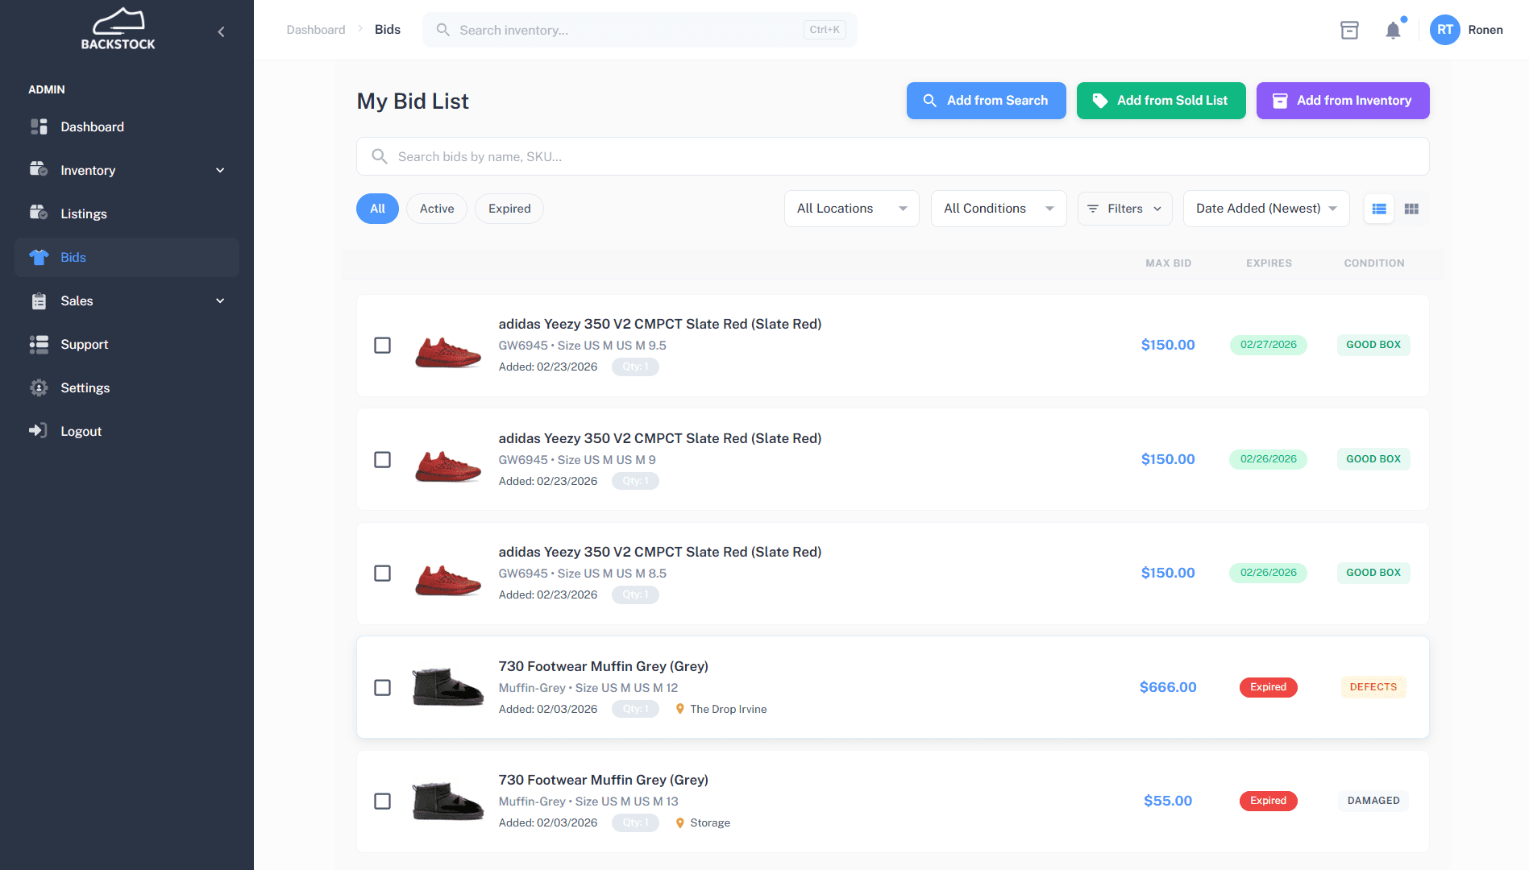Tick the checkbox for the size 9 Yeezy bid
Viewport: 1529px width, 870px height.
(x=383, y=459)
